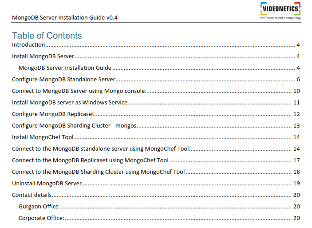The height and width of the screenshot is (228, 312).
Task: Click page number 19 for Uninstall MongoDB Server
Action: click(x=296, y=184)
